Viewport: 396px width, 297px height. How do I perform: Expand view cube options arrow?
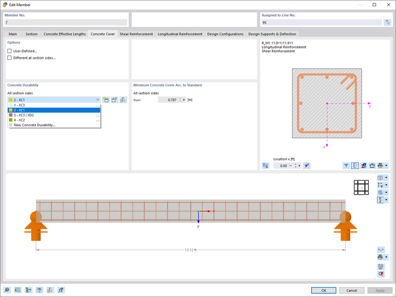pyautogui.click(x=386, y=178)
